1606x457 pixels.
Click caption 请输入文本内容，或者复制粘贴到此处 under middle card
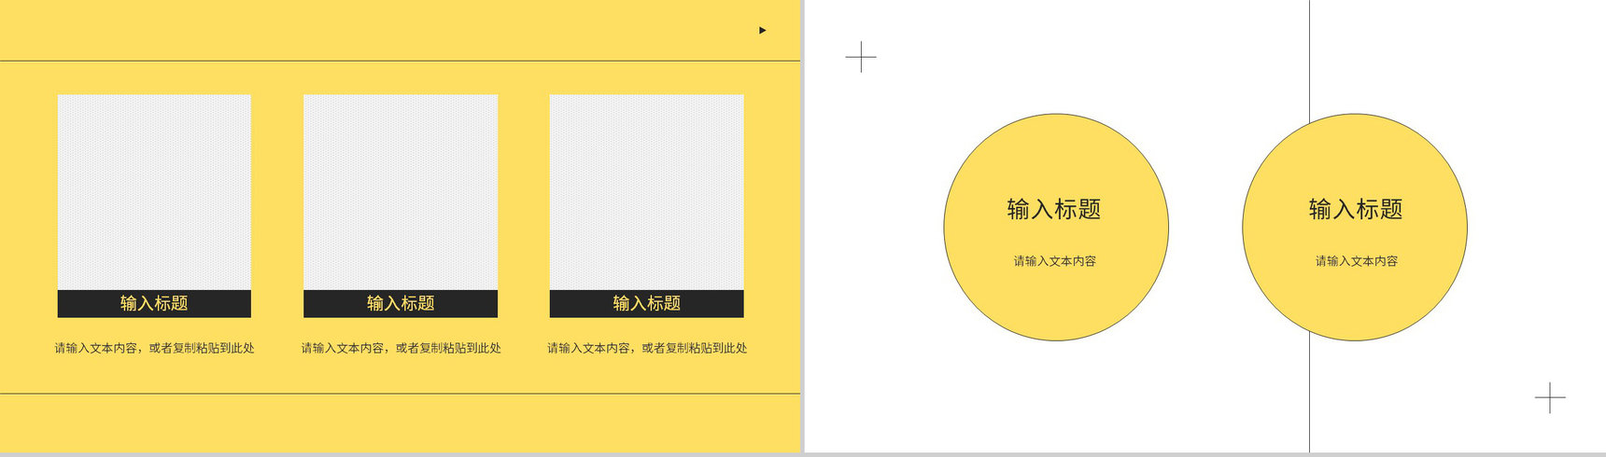(x=401, y=348)
